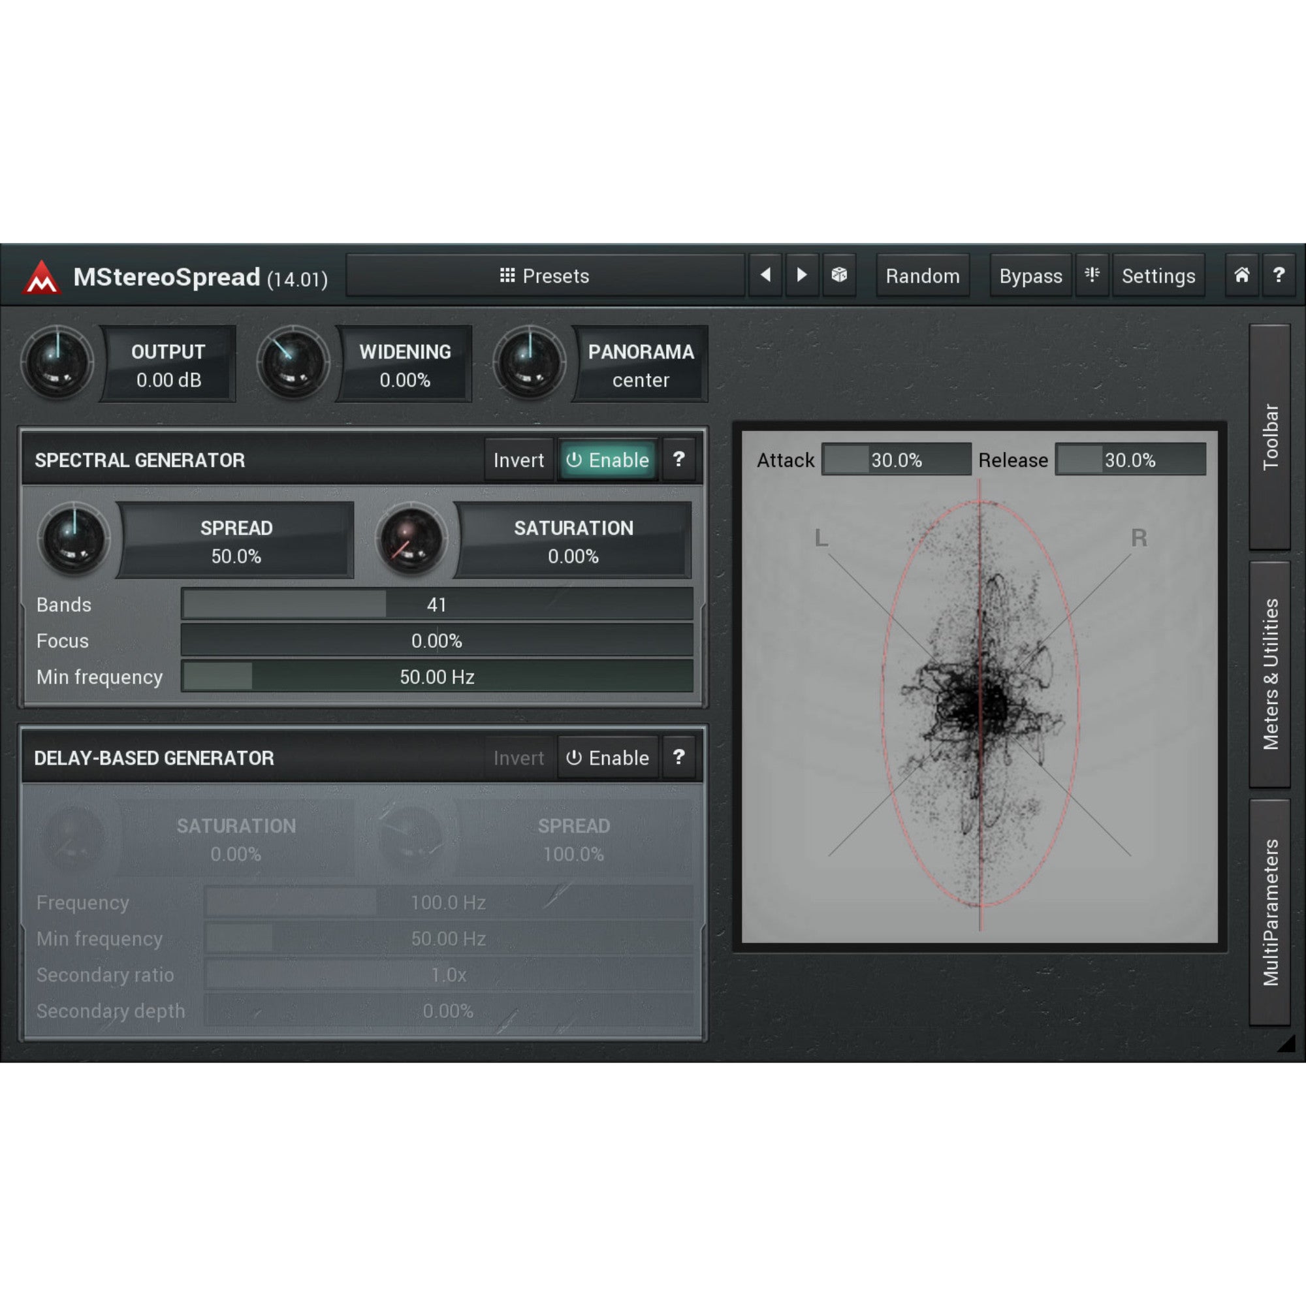Image resolution: width=1306 pixels, height=1306 pixels.
Task: Click the OUTPUT 0.00 dB value box
Action: (168, 365)
